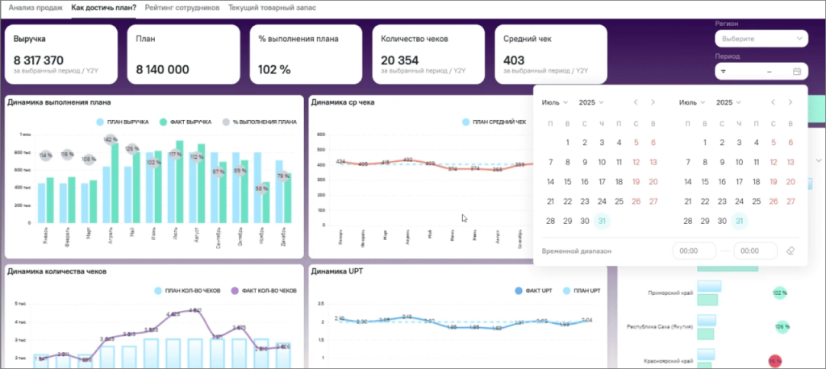
Task: Click the eraser icon to clear time range
Action: point(790,251)
